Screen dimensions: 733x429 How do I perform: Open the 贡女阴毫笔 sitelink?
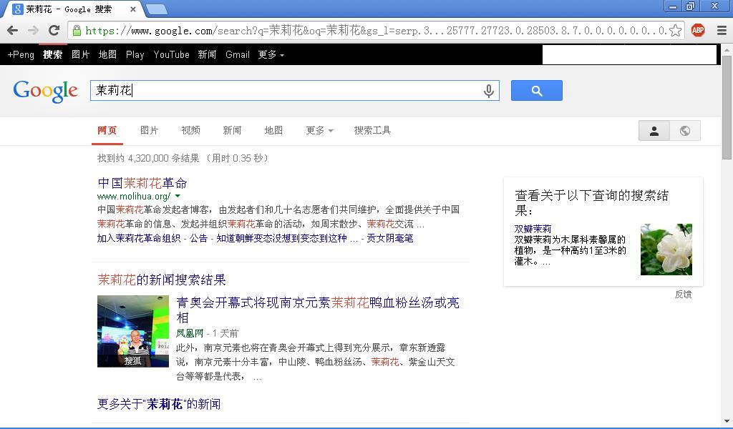click(390, 238)
